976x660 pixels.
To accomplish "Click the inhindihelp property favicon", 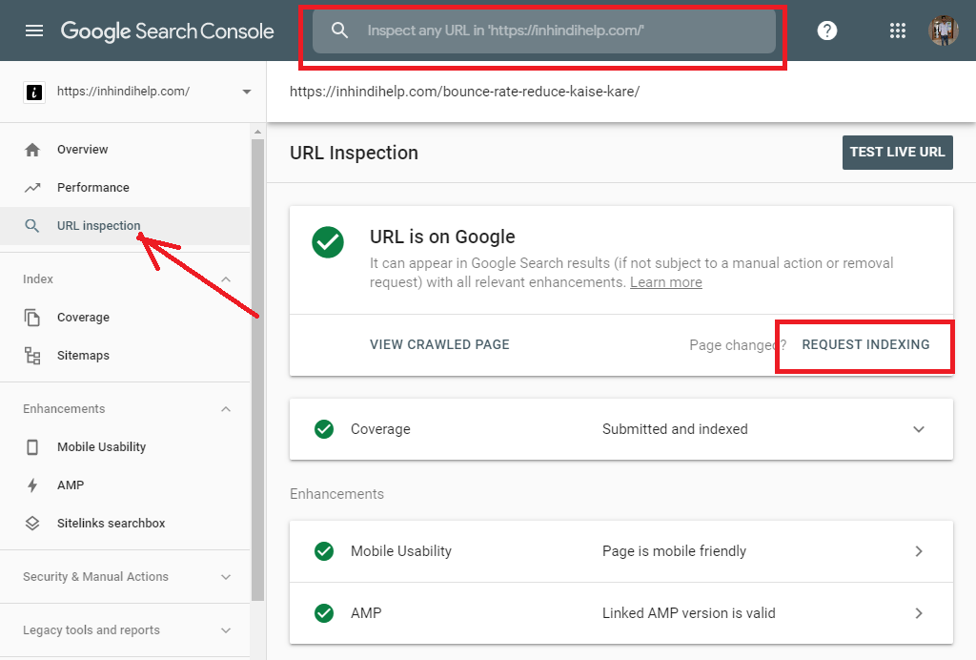I will pyautogui.click(x=34, y=93).
